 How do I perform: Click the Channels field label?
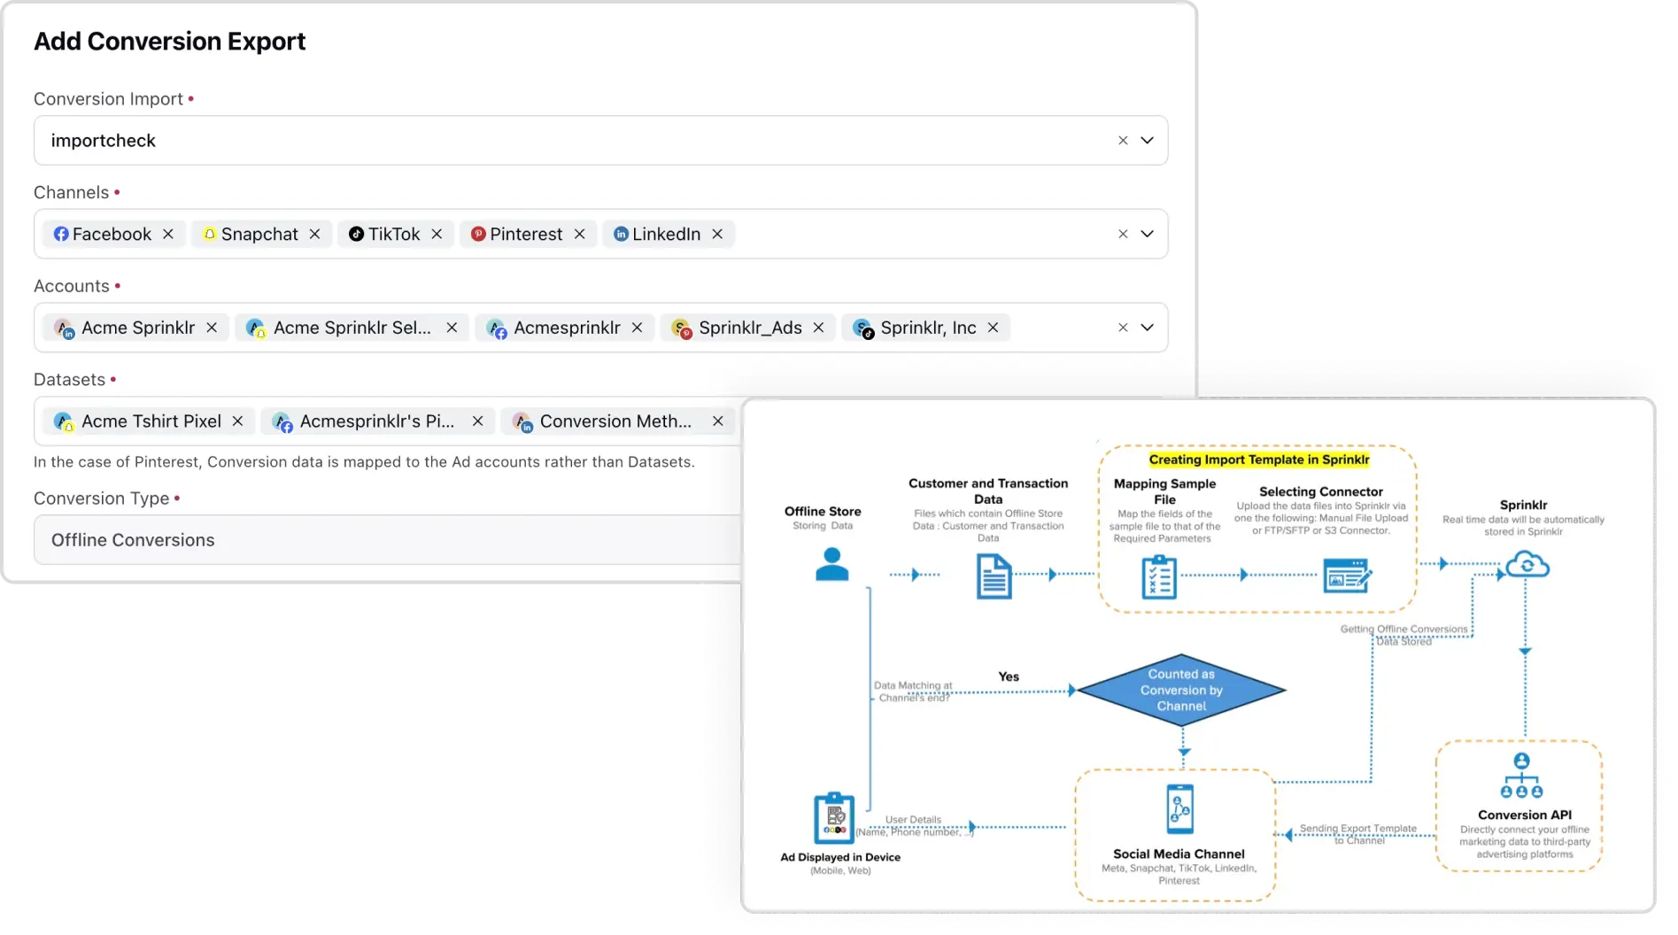click(71, 193)
